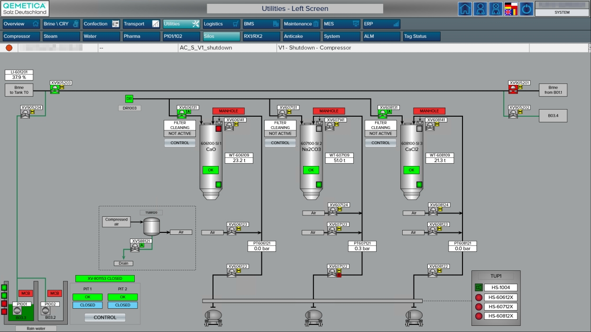Select valve XV905203 symbol

pos(55,89)
